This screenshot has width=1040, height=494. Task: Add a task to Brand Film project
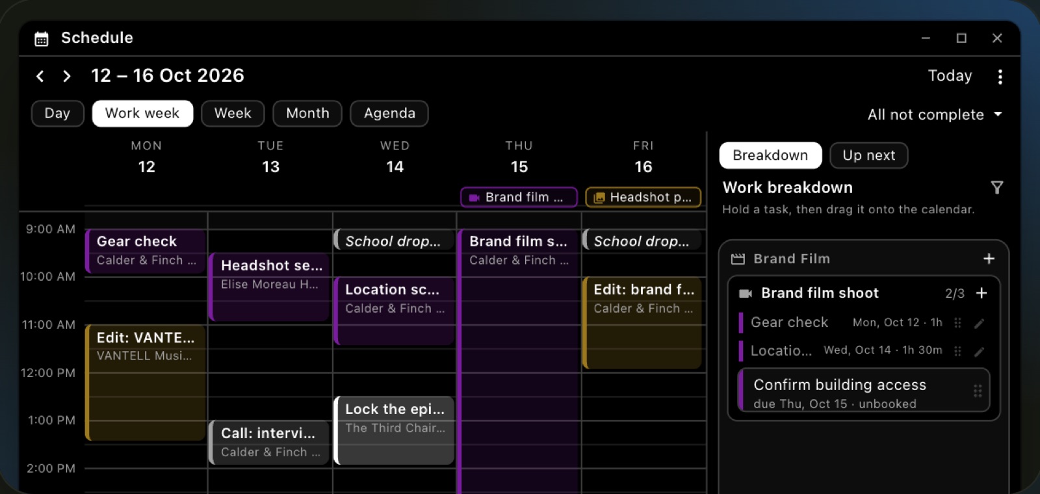click(x=989, y=259)
